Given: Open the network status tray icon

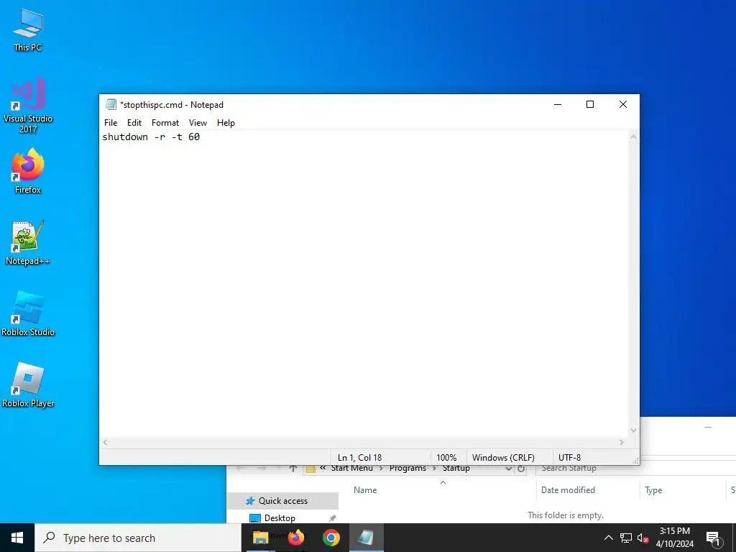Looking at the screenshot, I should pos(626,538).
